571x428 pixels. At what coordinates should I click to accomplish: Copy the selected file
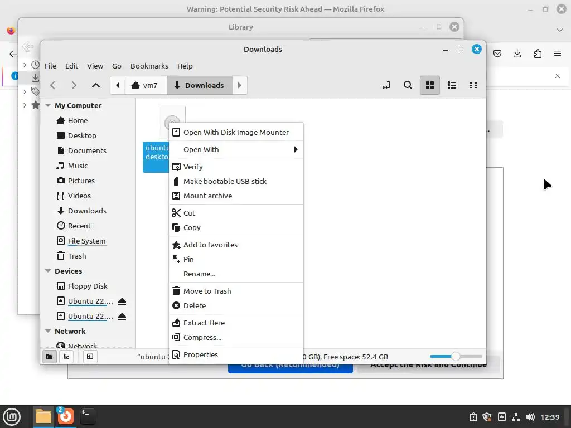(236, 227)
